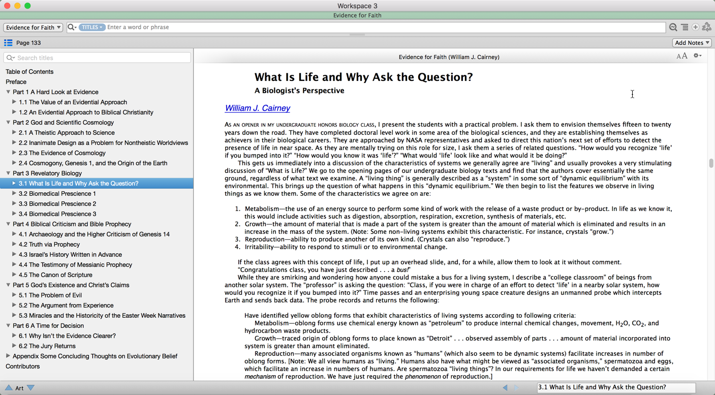Select Contributors in the sidebar

[x=22, y=367]
